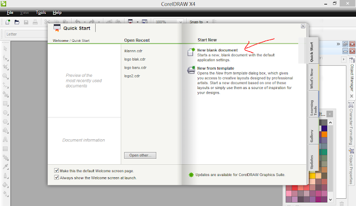The image size is (356, 206).
Task: Open the Letter paper size dropdown
Action: [x=26, y=34]
